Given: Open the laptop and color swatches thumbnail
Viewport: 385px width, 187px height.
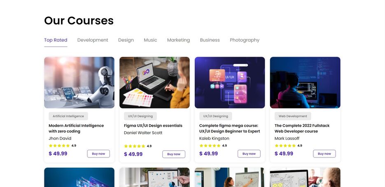Looking at the screenshot, I should (154, 82).
